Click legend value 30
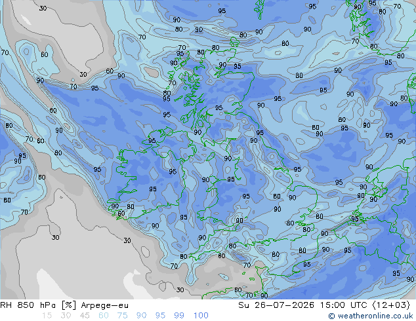The height and width of the screenshot is (321, 416). coord(66,316)
